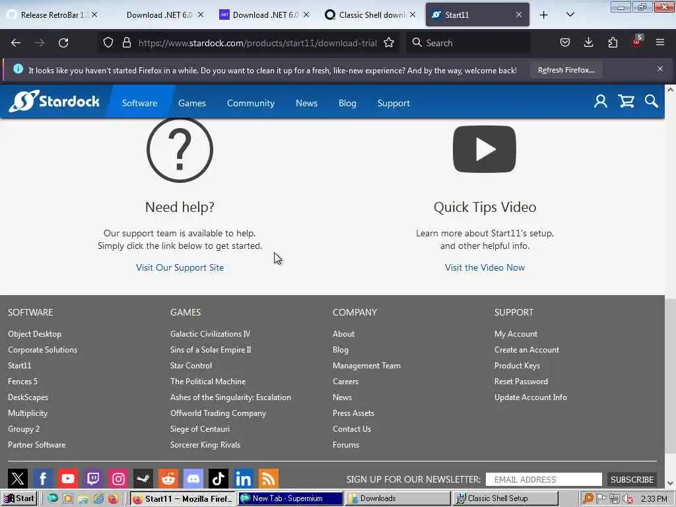The image size is (676, 507).
Task: Open the Community nav item
Action: coord(250,103)
